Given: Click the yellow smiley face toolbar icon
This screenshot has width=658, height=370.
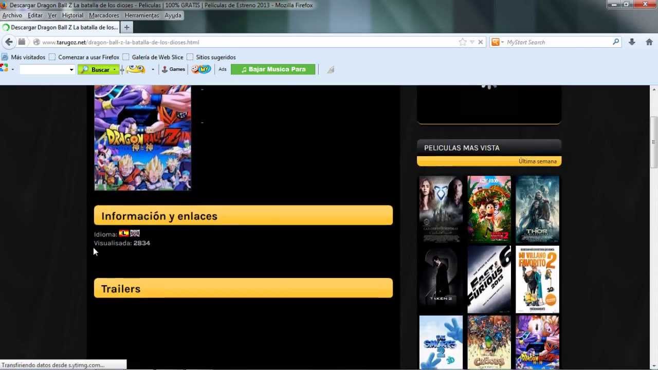Looking at the screenshot, I should [136, 69].
